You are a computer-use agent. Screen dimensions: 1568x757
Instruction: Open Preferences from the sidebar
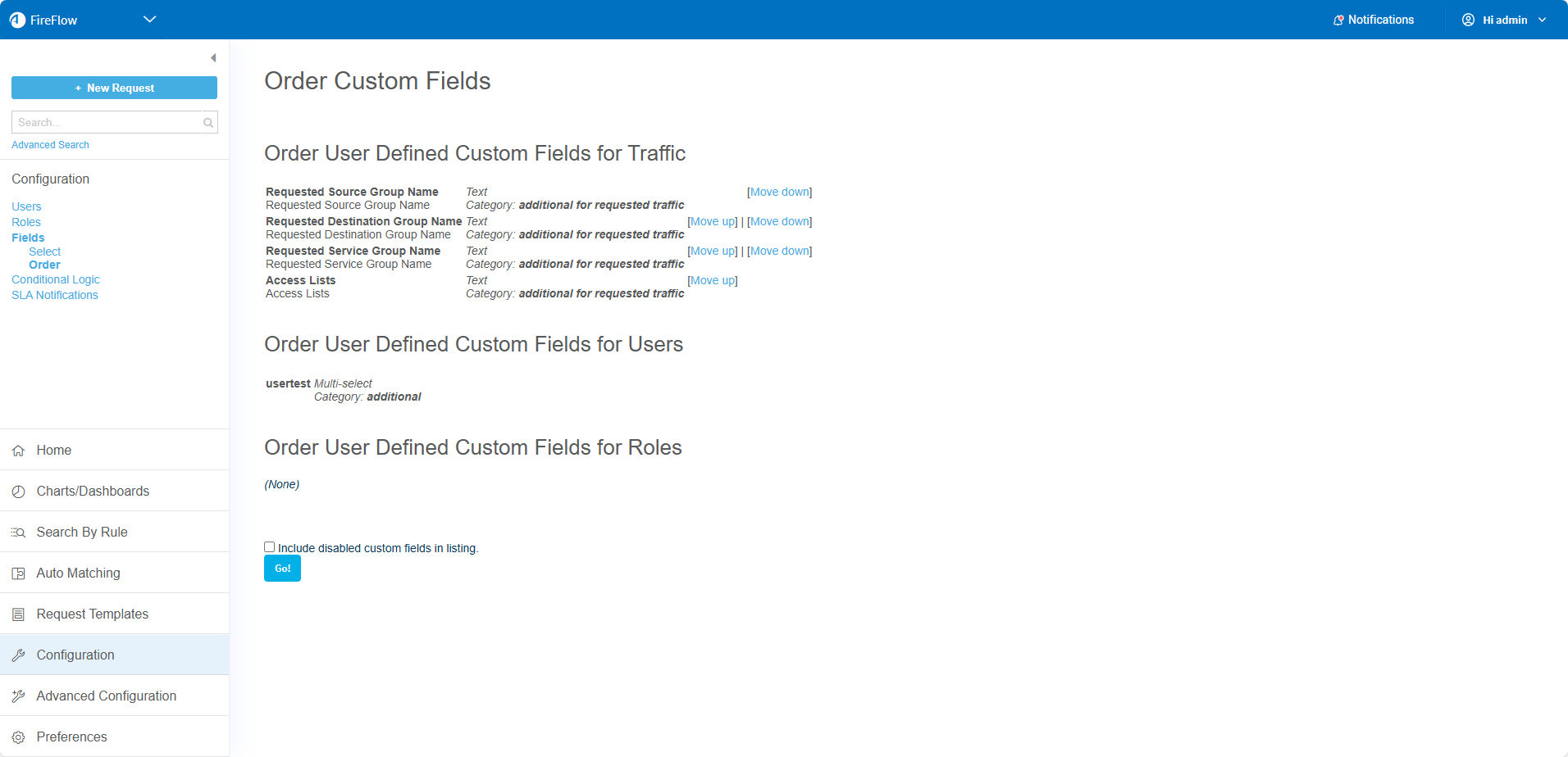tap(71, 737)
